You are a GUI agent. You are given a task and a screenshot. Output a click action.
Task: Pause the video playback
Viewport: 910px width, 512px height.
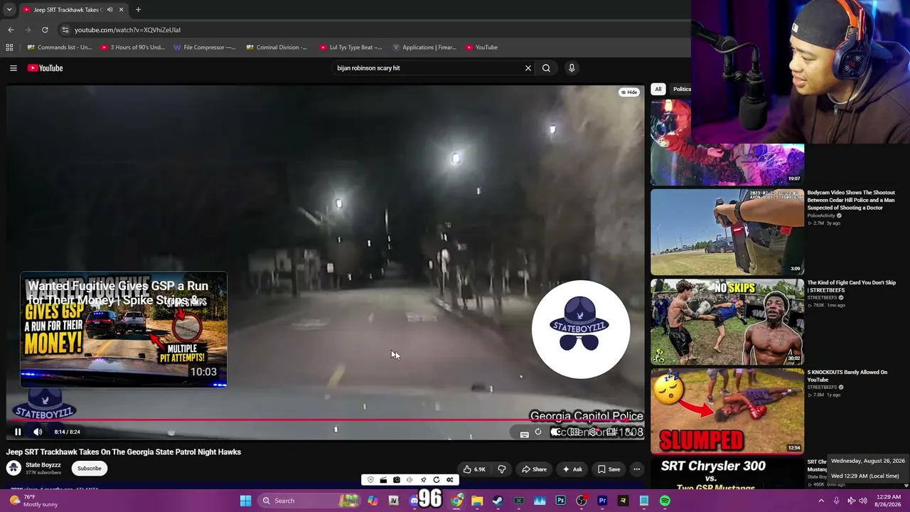point(18,432)
